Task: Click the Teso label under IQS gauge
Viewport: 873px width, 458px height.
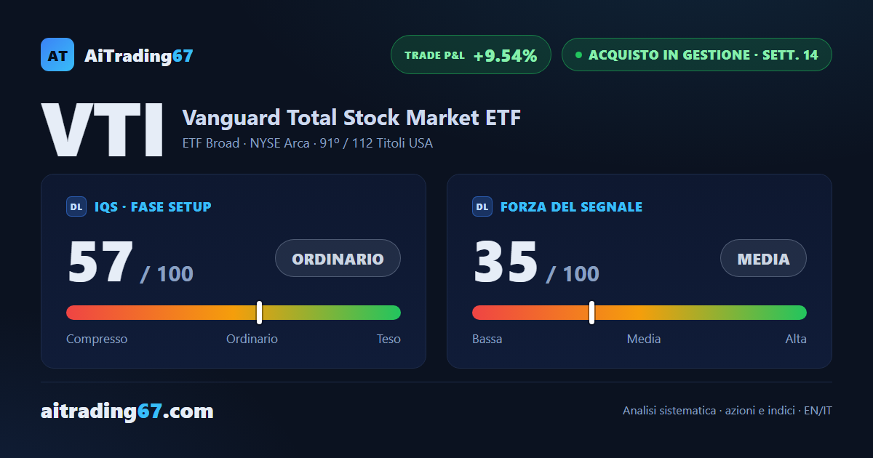Action: tap(388, 339)
